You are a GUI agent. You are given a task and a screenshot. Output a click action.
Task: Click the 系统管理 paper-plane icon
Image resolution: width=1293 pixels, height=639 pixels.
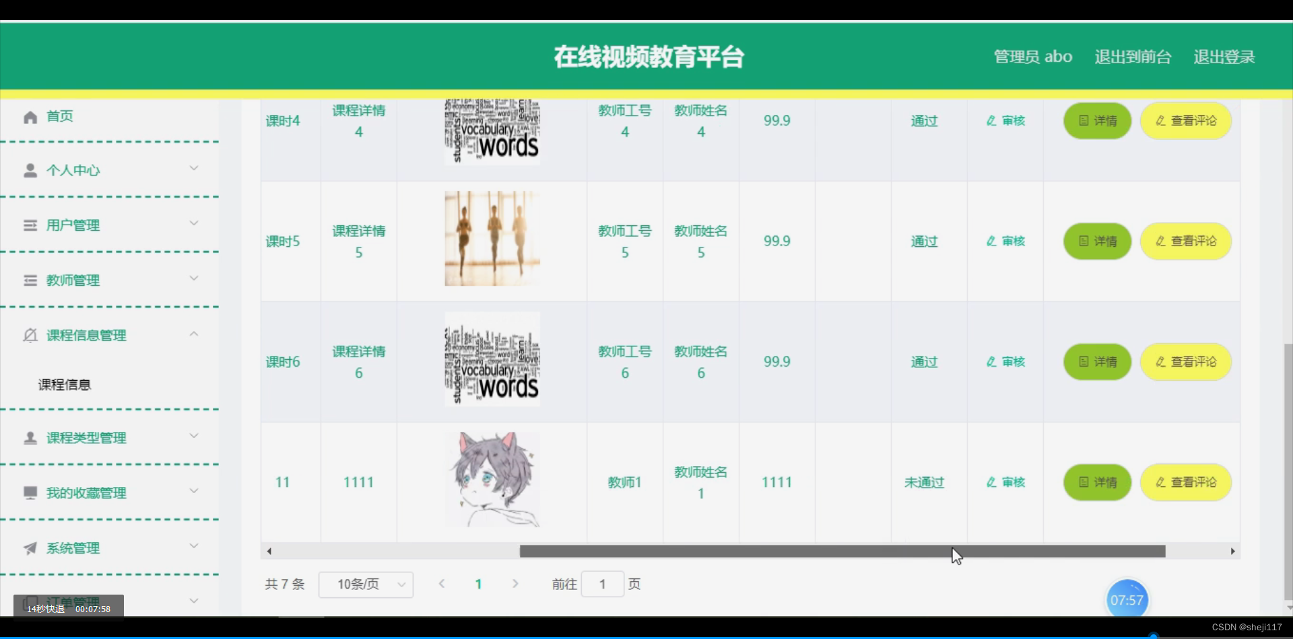tap(31, 548)
